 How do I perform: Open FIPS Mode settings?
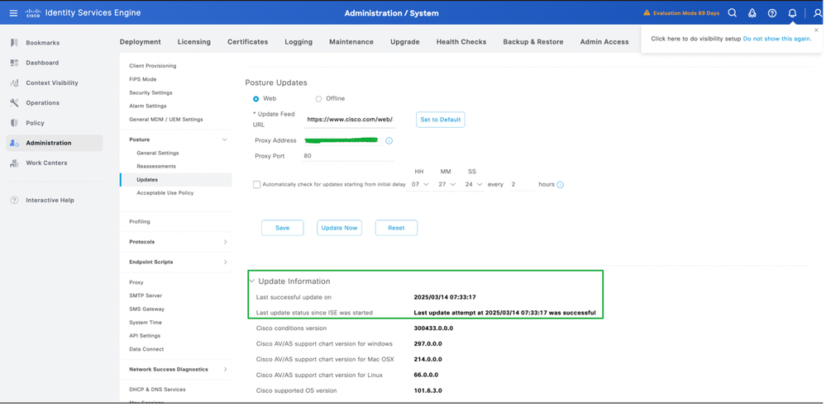(x=143, y=79)
